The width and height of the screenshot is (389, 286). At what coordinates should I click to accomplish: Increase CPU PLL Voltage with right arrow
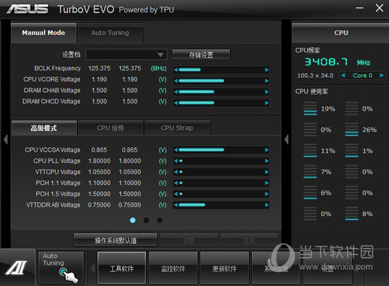(x=267, y=161)
